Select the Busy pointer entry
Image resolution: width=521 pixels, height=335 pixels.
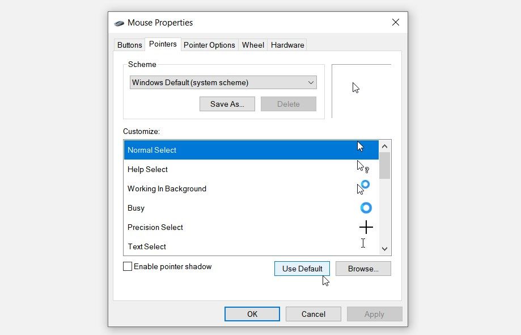pos(251,208)
